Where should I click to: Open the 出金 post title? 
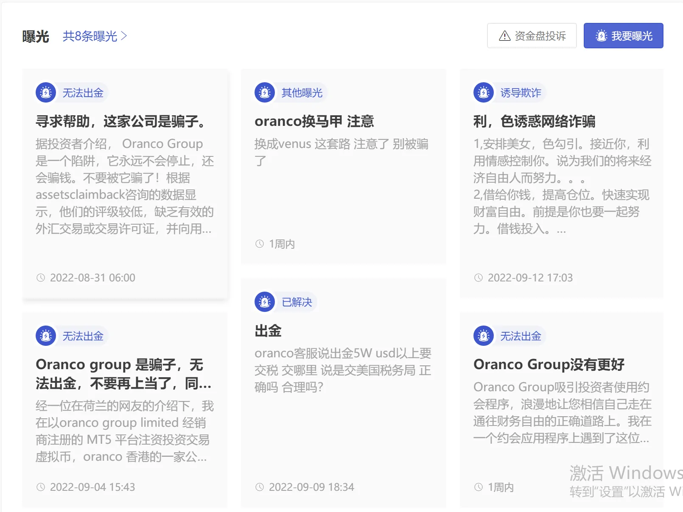pos(268,331)
